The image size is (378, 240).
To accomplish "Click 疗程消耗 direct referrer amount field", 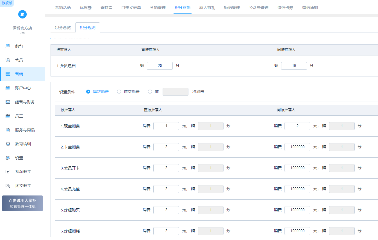I will tap(166, 231).
